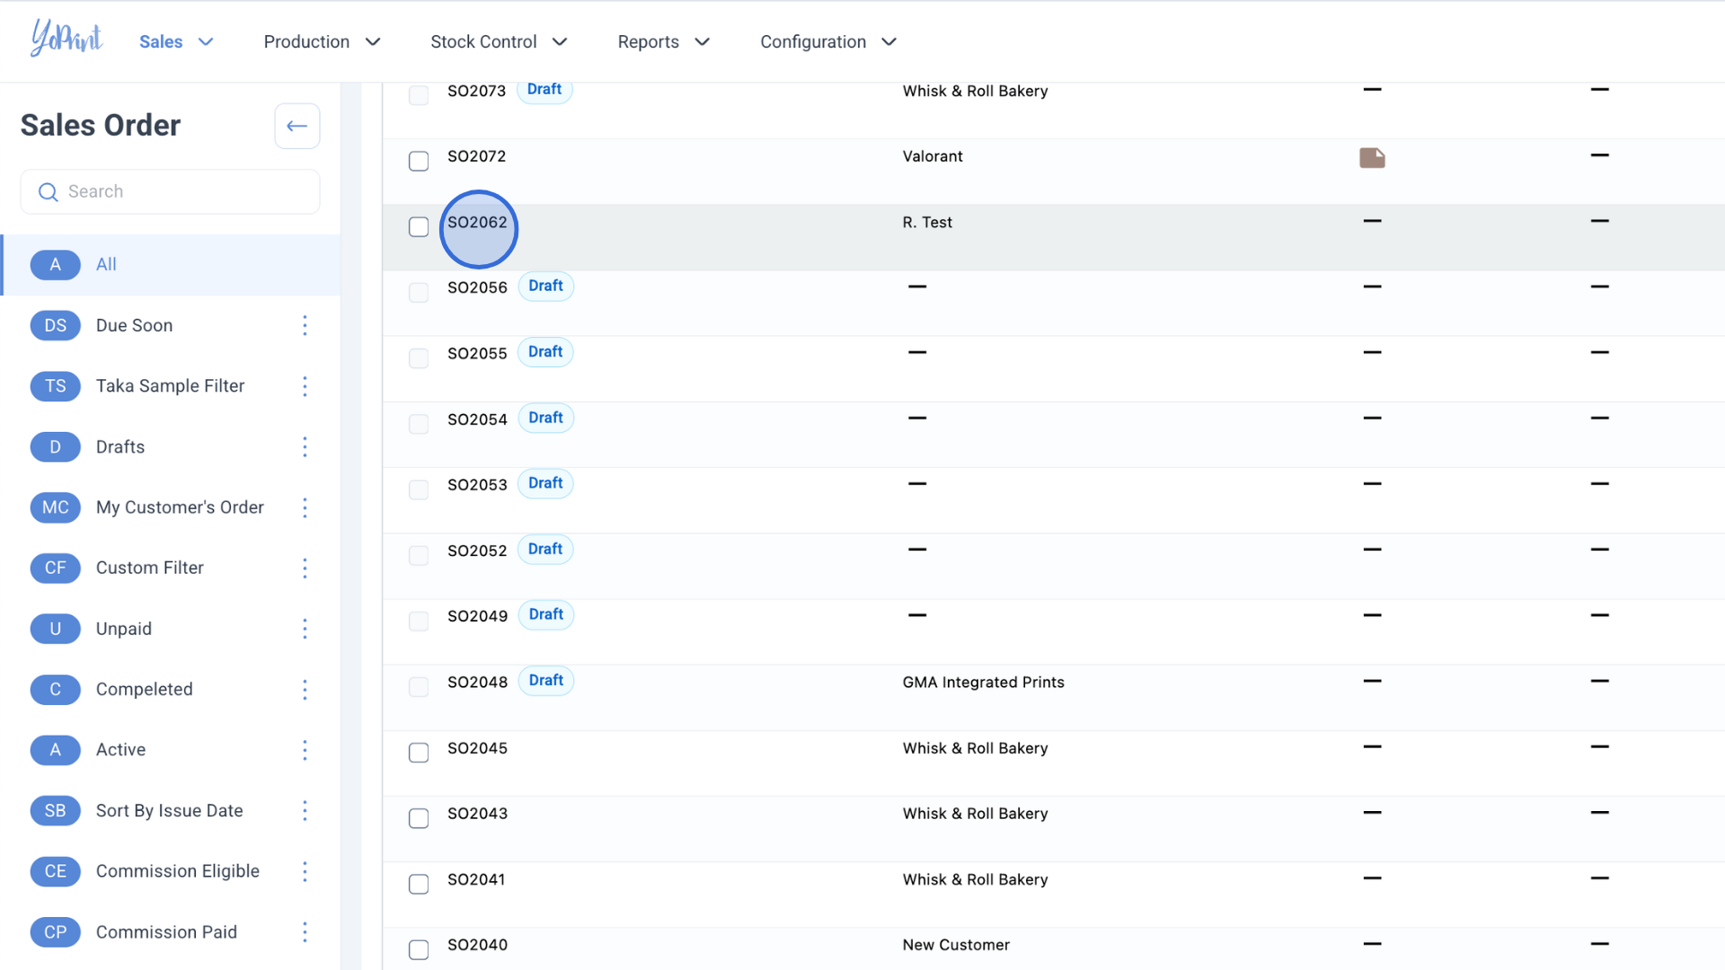Screen dimensions: 1725x970
Task: Open three-dot menu for Due Soon filter
Action: pos(305,325)
